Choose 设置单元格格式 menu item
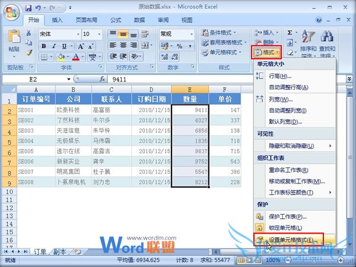This screenshot has width=356, height=267. pyautogui.click(x=295, y=240)
